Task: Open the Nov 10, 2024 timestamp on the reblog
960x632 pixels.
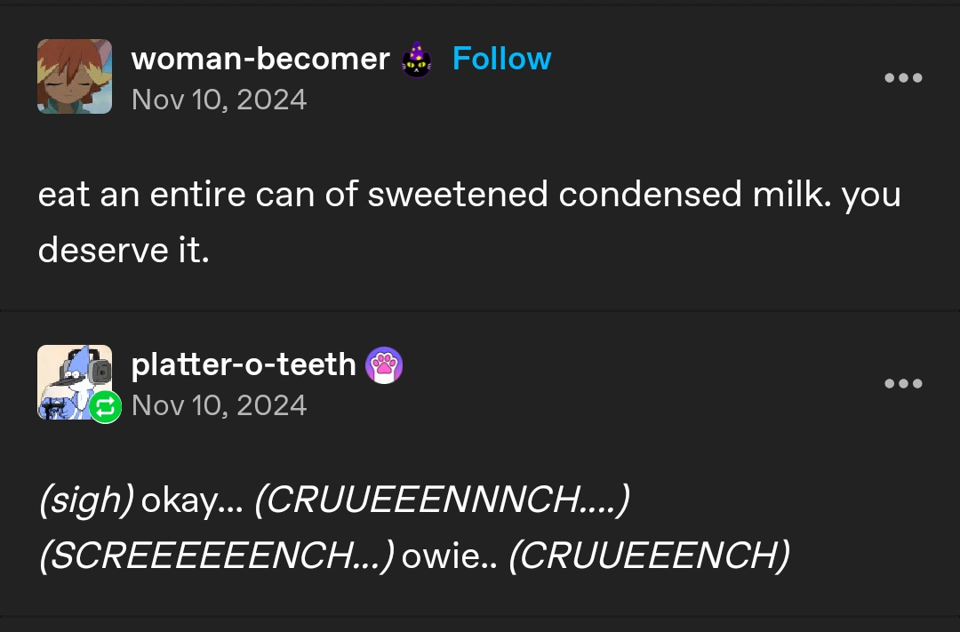Action: click(x=219, y=405)
